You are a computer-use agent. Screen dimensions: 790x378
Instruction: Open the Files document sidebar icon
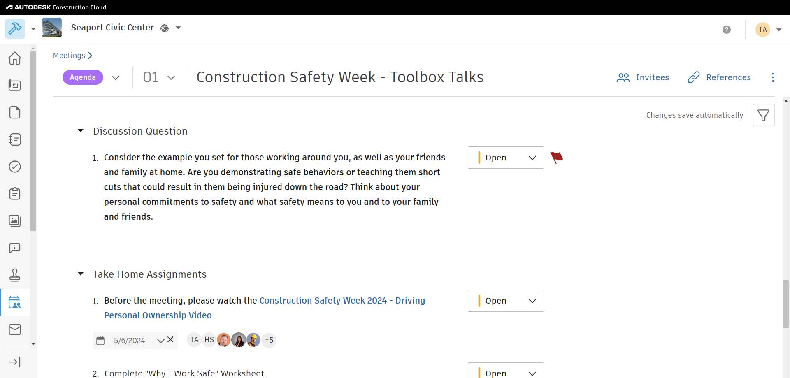tap(15, 112)
